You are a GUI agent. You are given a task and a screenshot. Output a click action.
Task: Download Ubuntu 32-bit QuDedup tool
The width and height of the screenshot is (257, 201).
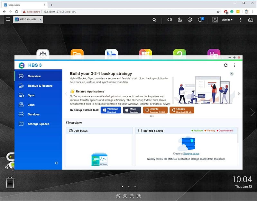point(182,110)
